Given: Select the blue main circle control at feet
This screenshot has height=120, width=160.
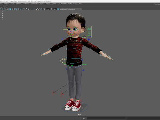Looking at the screenshot, I should (x=75, y=107).
